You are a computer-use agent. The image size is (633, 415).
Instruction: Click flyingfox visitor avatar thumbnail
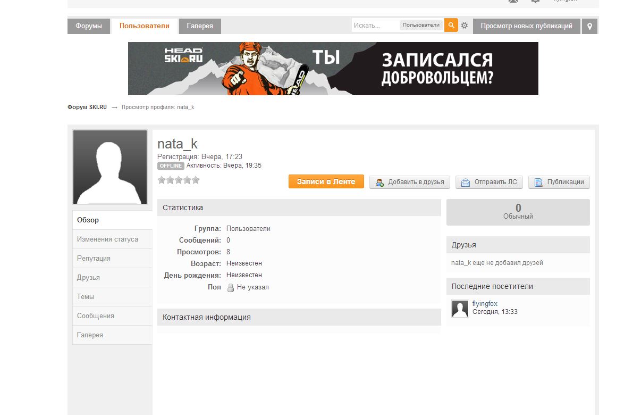pos(460,309)
